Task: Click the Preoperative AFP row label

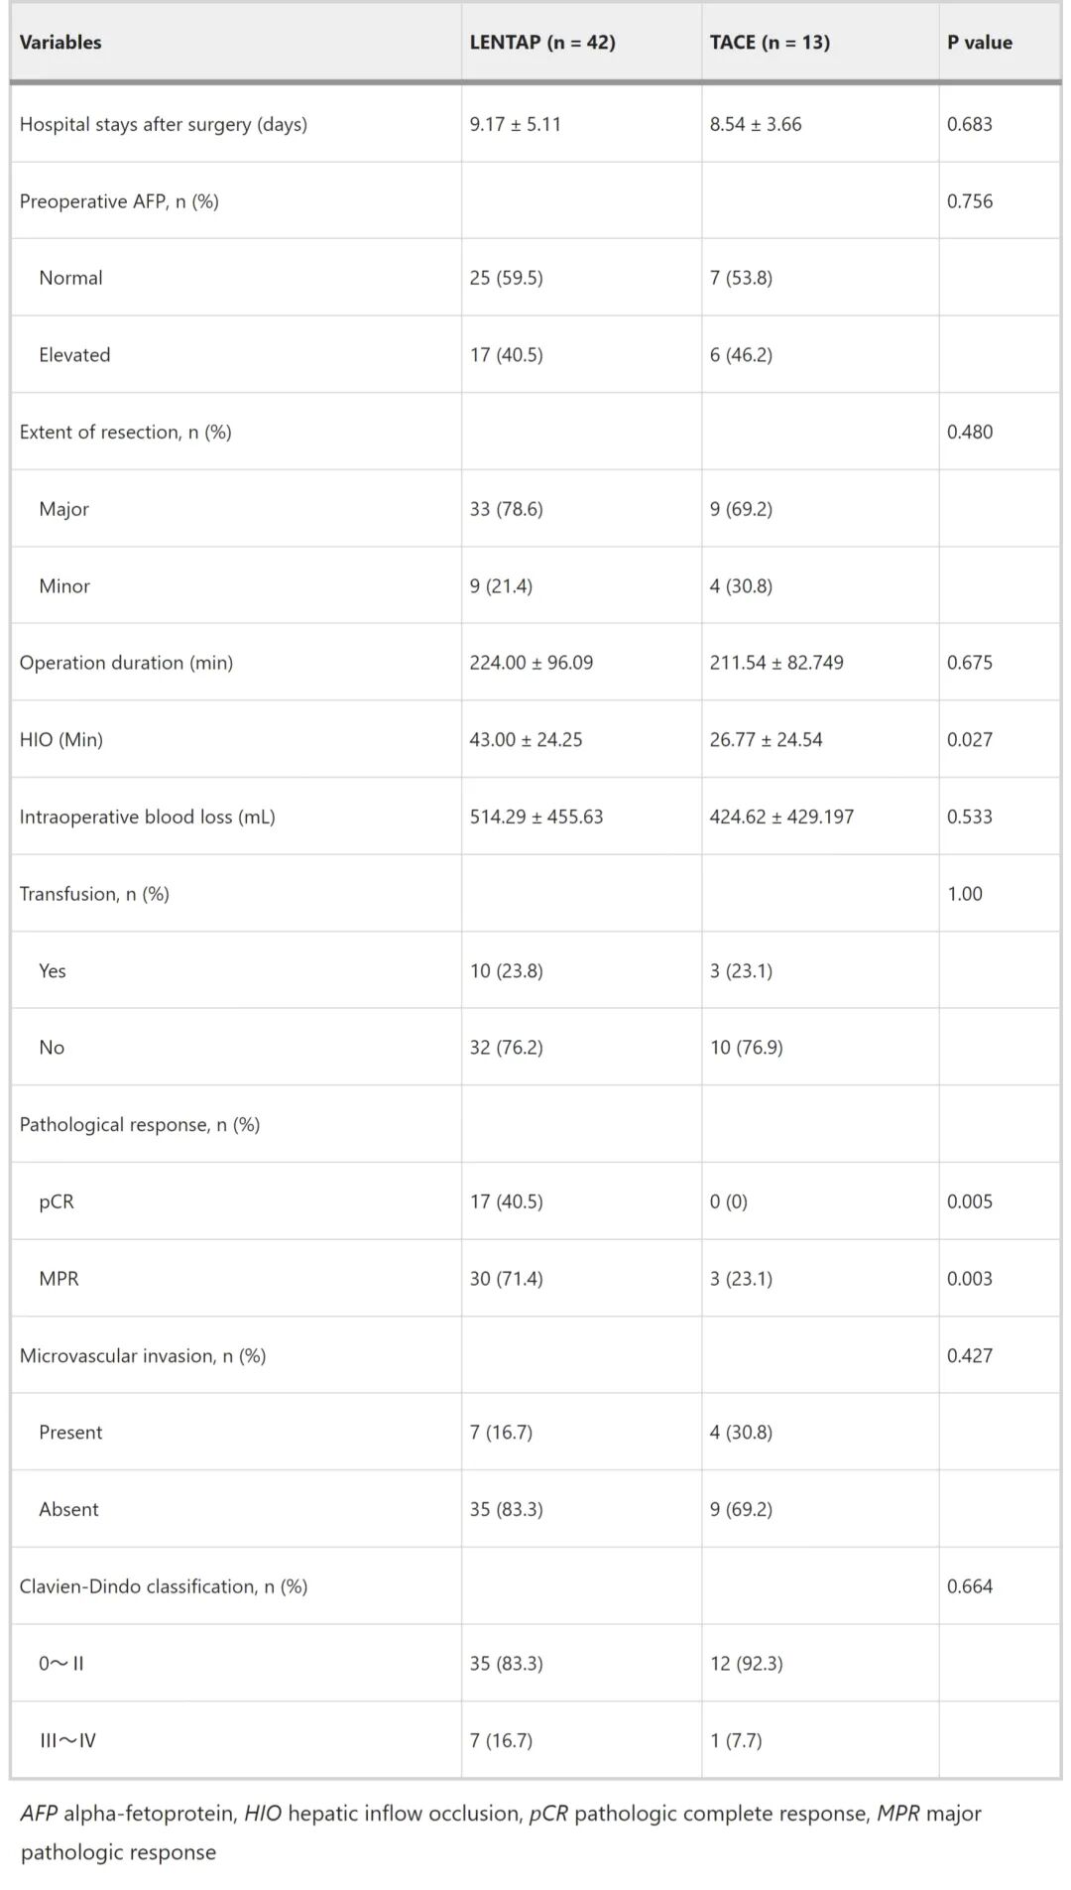Action: 119,201
